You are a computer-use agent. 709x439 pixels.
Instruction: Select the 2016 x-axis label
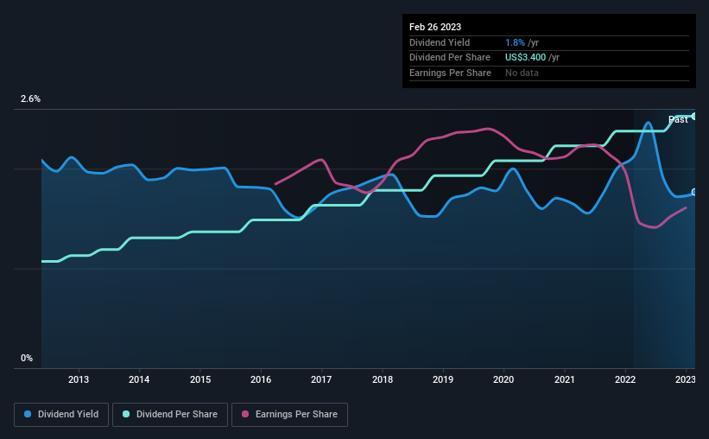click(x=261, y=379)
